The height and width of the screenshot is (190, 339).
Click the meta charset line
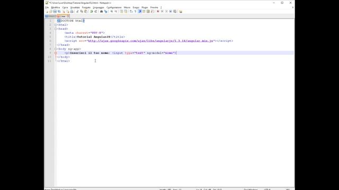85,33
